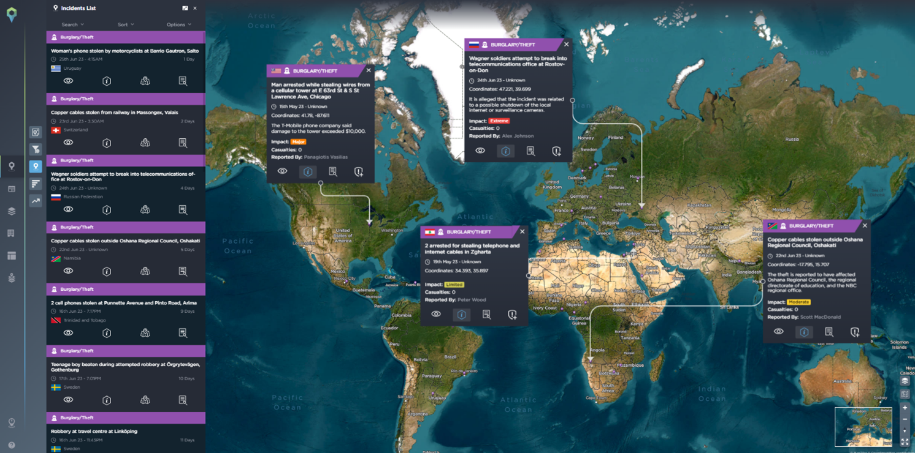Image resolution: width=915 pixels, height=453 pixels.
Task: Toggle visibility of the Uruguay phone theft incident
Action: point(68,81)
